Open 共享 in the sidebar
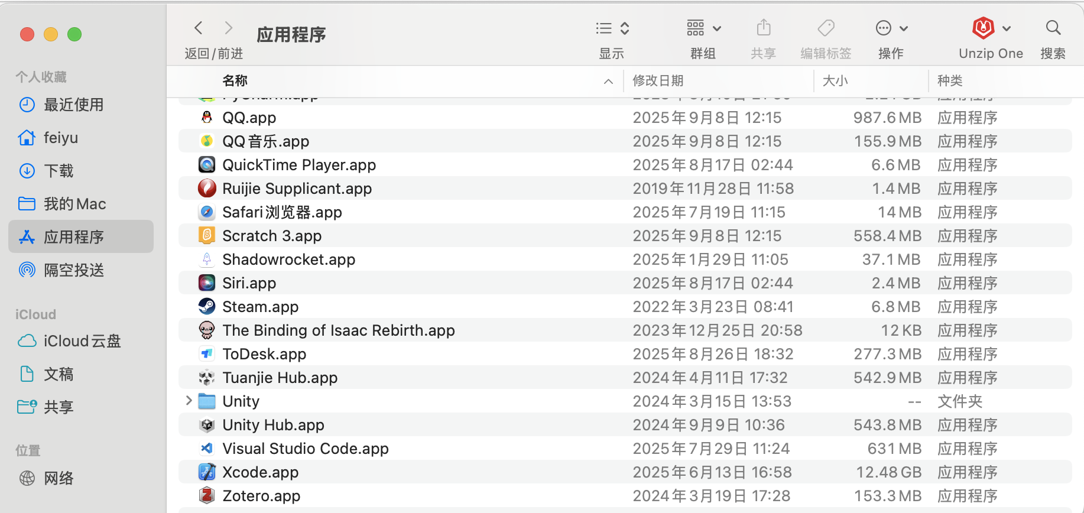The height and width of the screenshot is (513, 1084). coord(81,407)
